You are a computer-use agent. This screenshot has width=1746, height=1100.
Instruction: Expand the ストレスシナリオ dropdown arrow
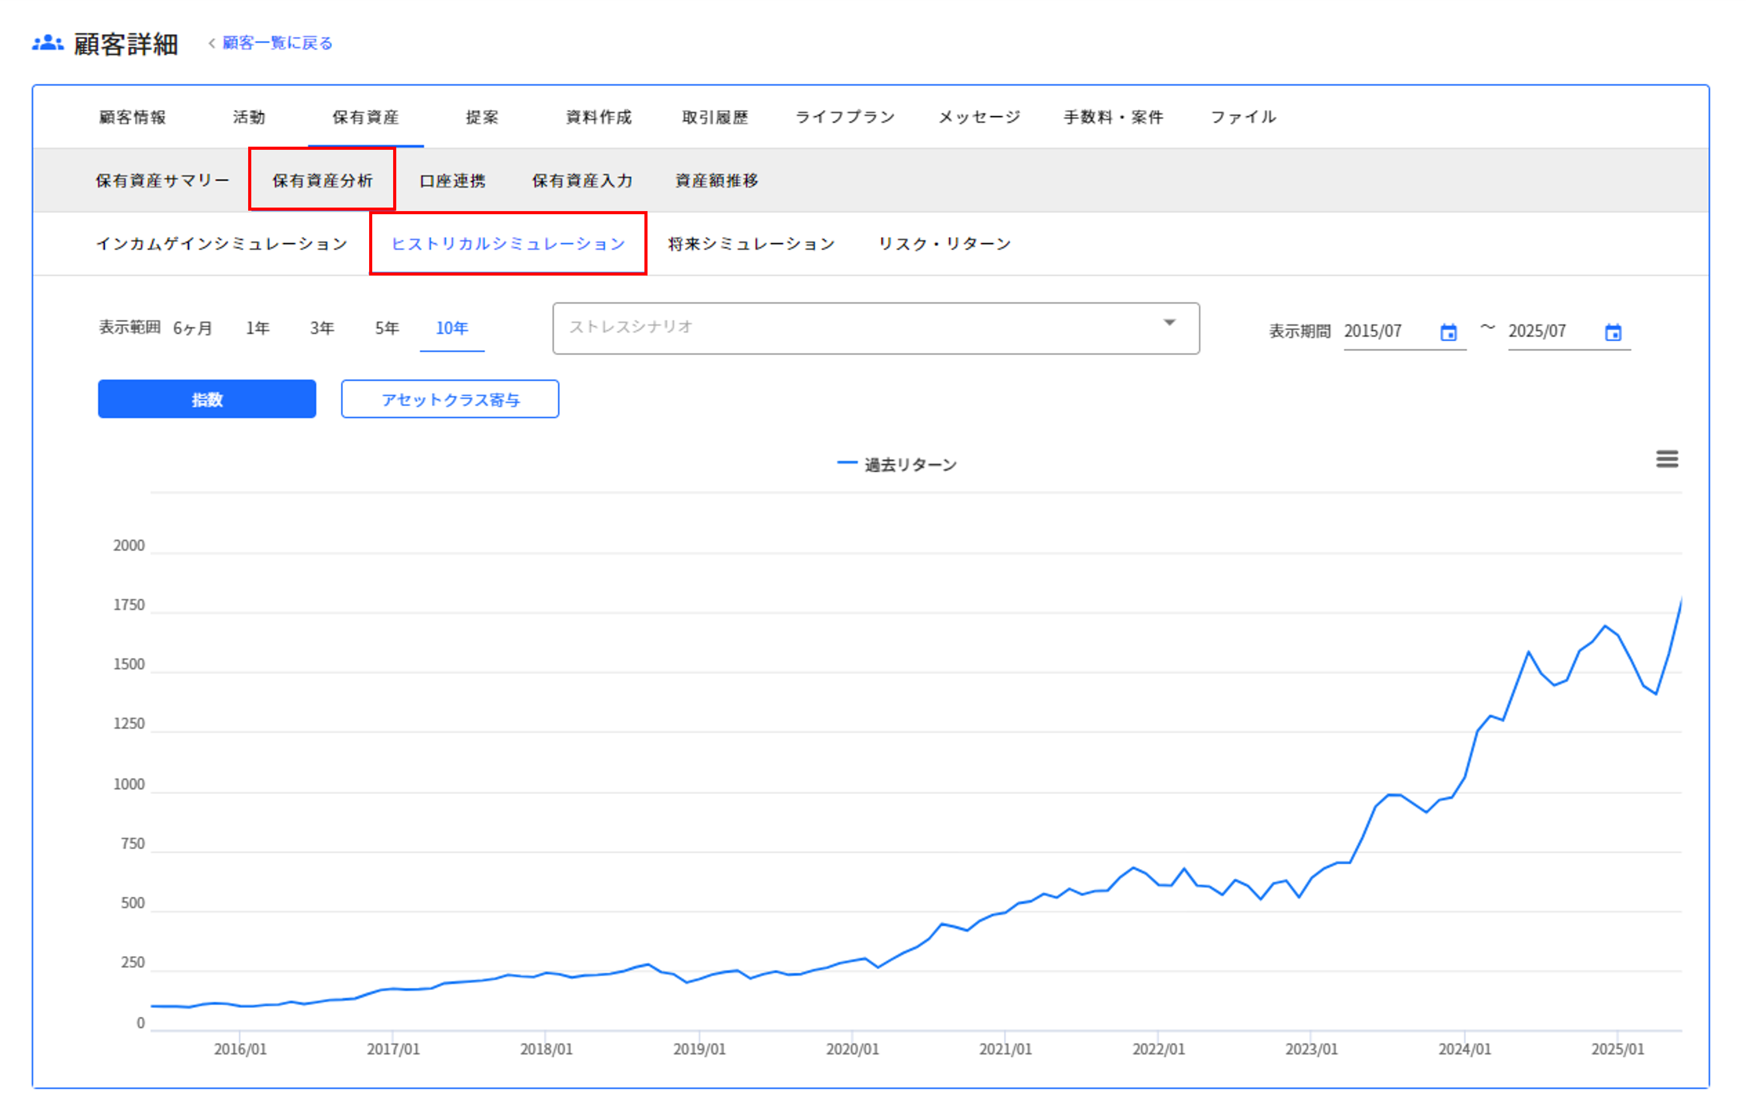tap(1169, 323)
